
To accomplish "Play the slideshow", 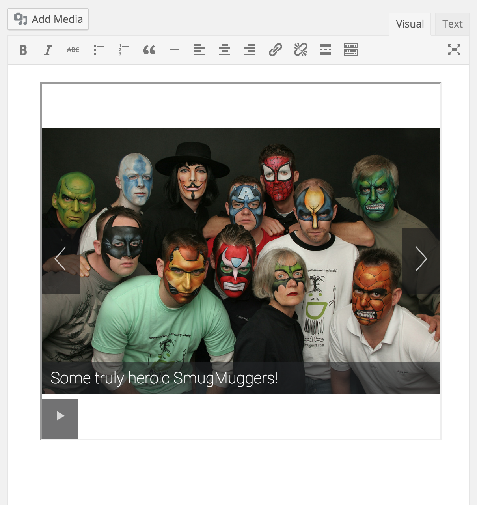I will click(x=60, y=419).
